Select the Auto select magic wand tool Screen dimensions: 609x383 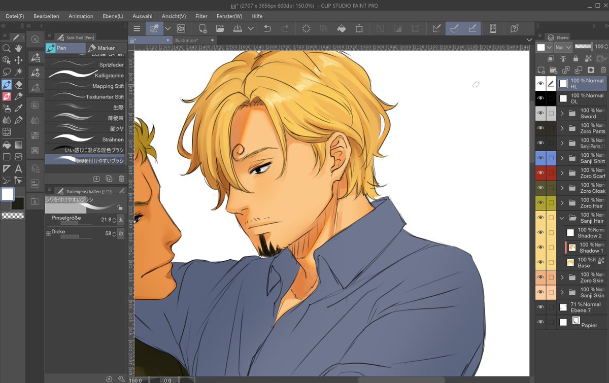pos(18,72)
